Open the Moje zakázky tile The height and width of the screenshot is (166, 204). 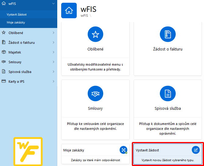pyautogui.click(x=96, y=154)
